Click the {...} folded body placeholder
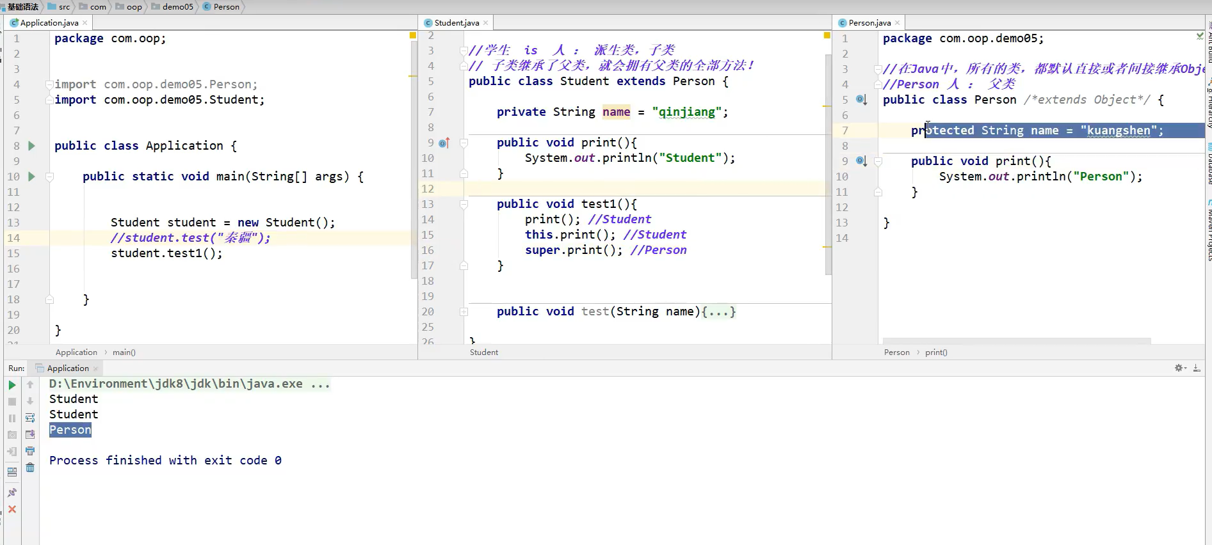This screenshot has width=1212, height=545. tap(719, 312)
